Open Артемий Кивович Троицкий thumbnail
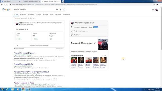The width and height of the screenshot is (162, 91). click(x=88, y=60)
